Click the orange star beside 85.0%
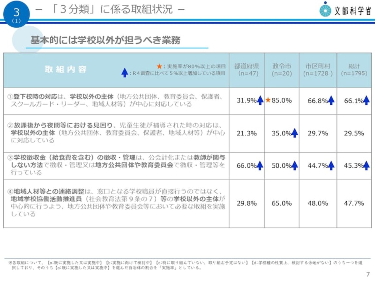The height and width of the screenshot is (281, 375). (268, 100)
